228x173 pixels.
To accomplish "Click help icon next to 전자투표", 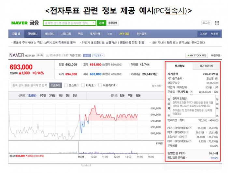I will (191, 92).
